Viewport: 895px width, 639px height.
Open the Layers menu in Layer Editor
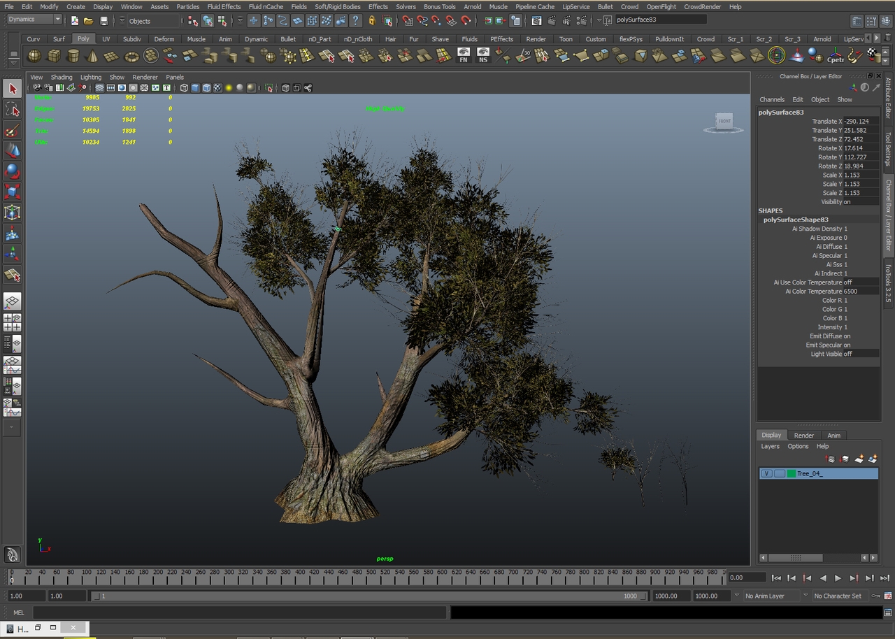(x=770, y=446)
